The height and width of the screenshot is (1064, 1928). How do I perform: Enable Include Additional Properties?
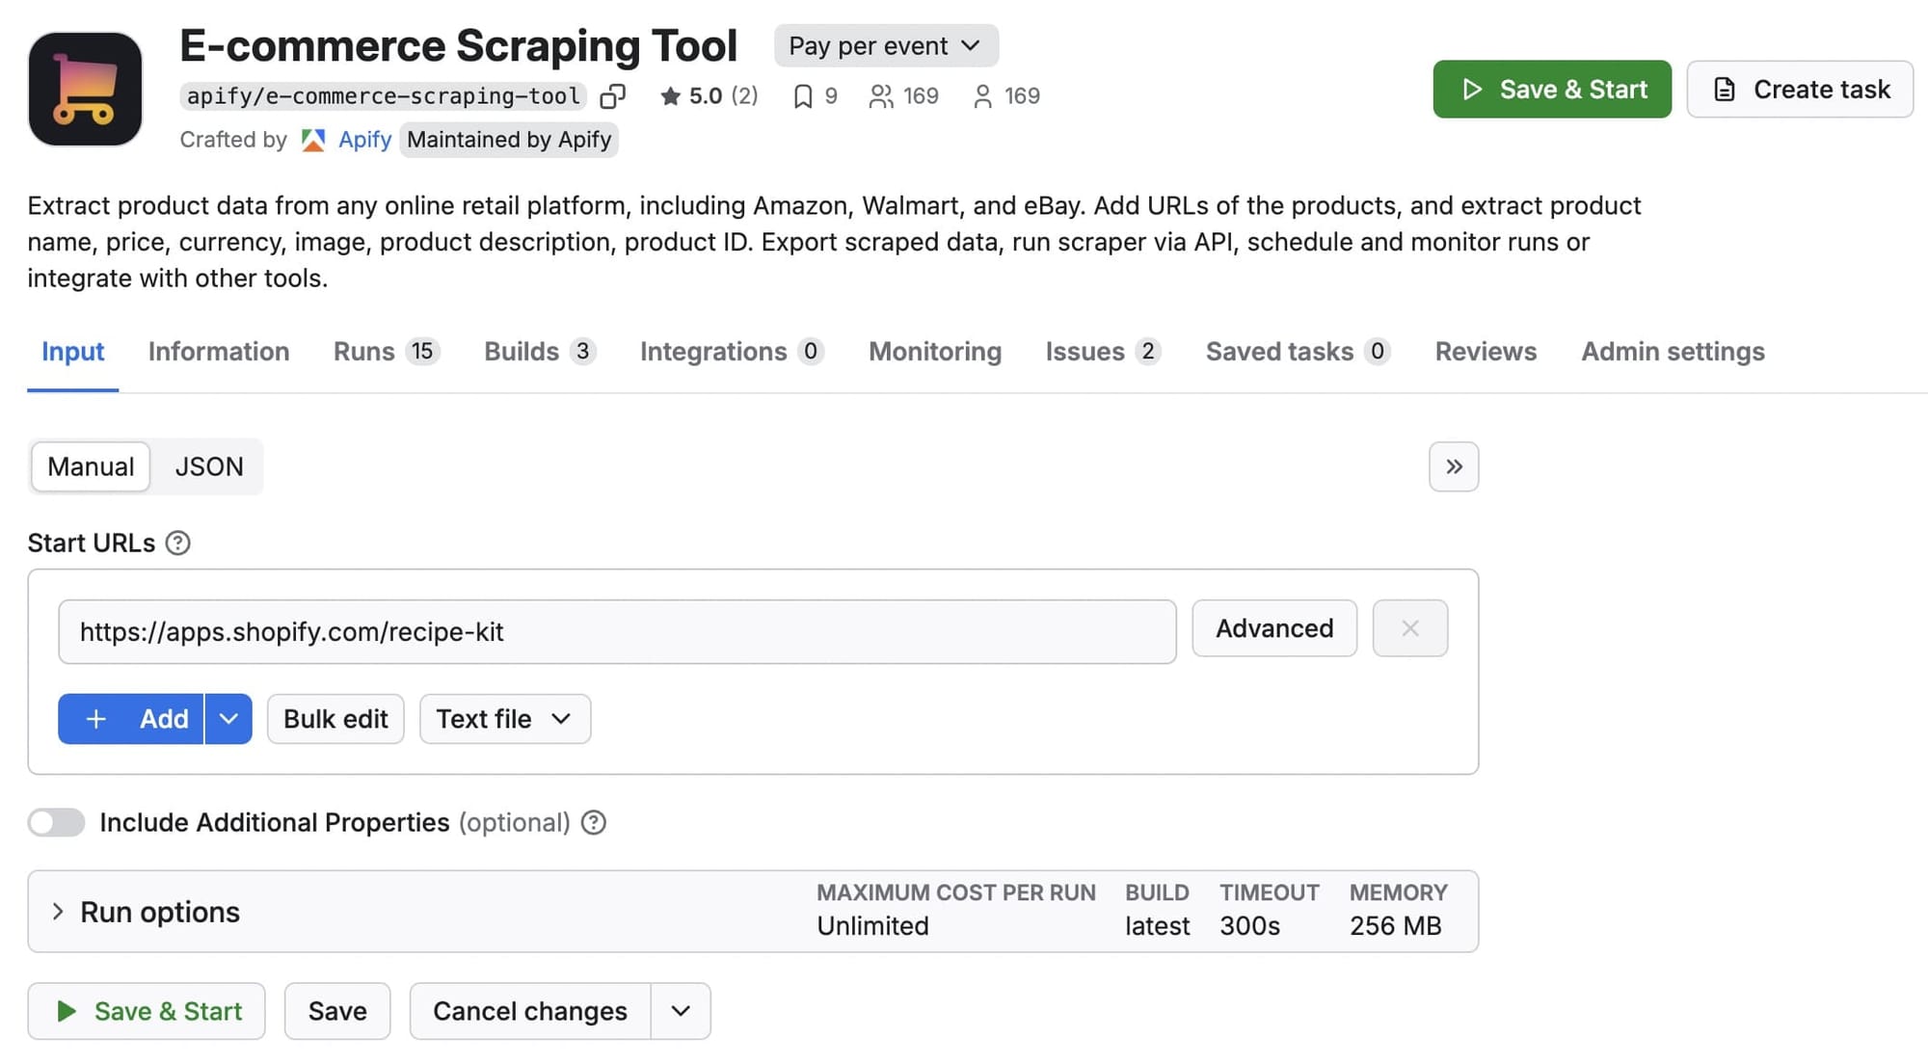click(x=55, y=822)
